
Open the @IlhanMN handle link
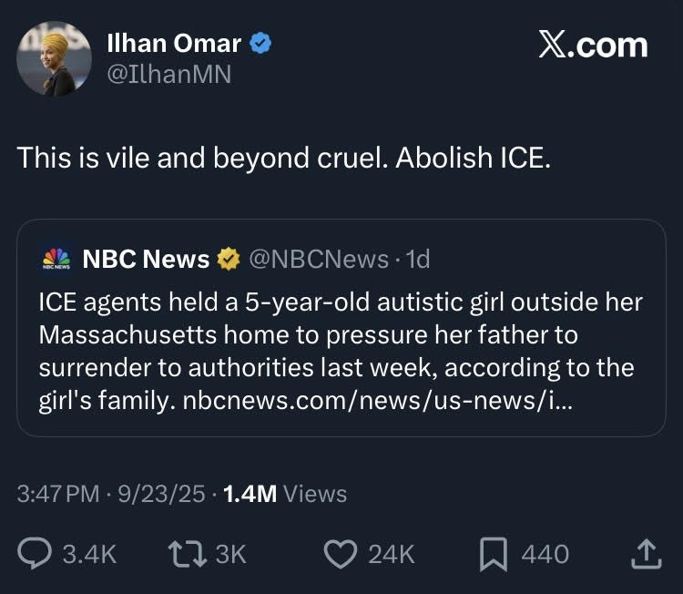point(168,75)
